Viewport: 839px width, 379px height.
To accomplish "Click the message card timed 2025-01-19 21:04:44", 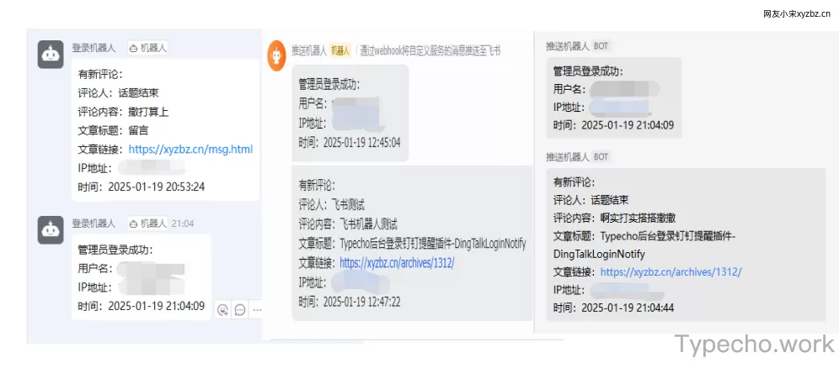I will pos(686,245).
